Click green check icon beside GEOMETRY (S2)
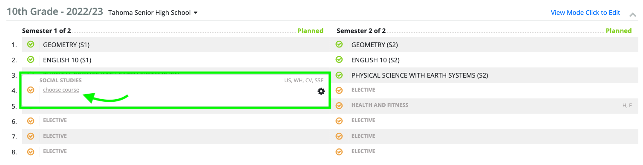This screenshot has width=643, height=165. click(x=339, y=44)
